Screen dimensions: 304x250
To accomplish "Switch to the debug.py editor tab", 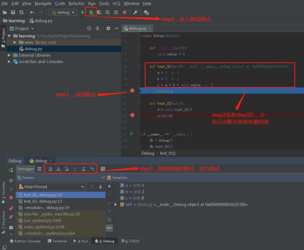I will click(138, 29).
